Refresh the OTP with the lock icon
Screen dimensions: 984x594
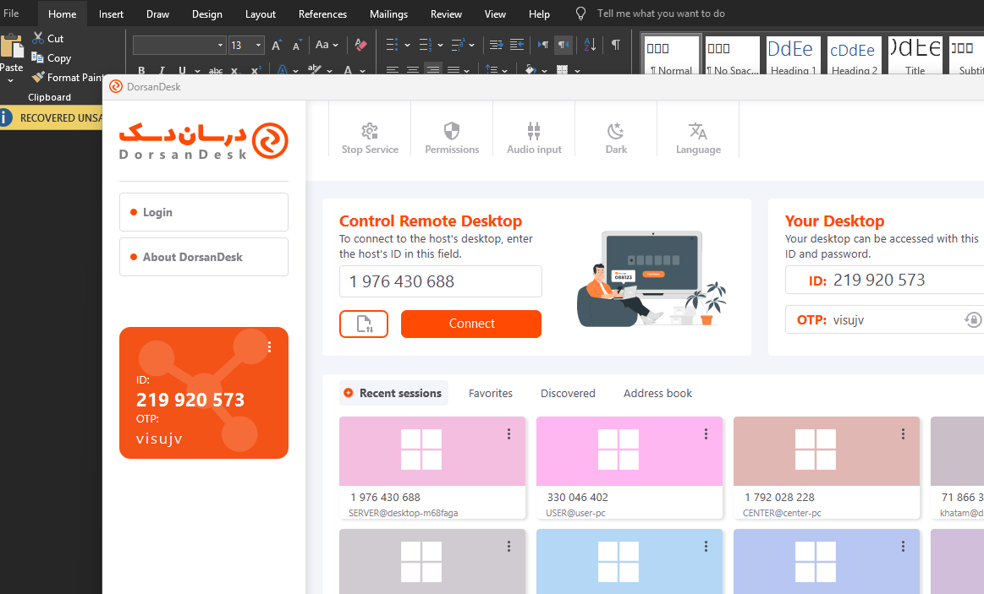(x=973, y=320)
